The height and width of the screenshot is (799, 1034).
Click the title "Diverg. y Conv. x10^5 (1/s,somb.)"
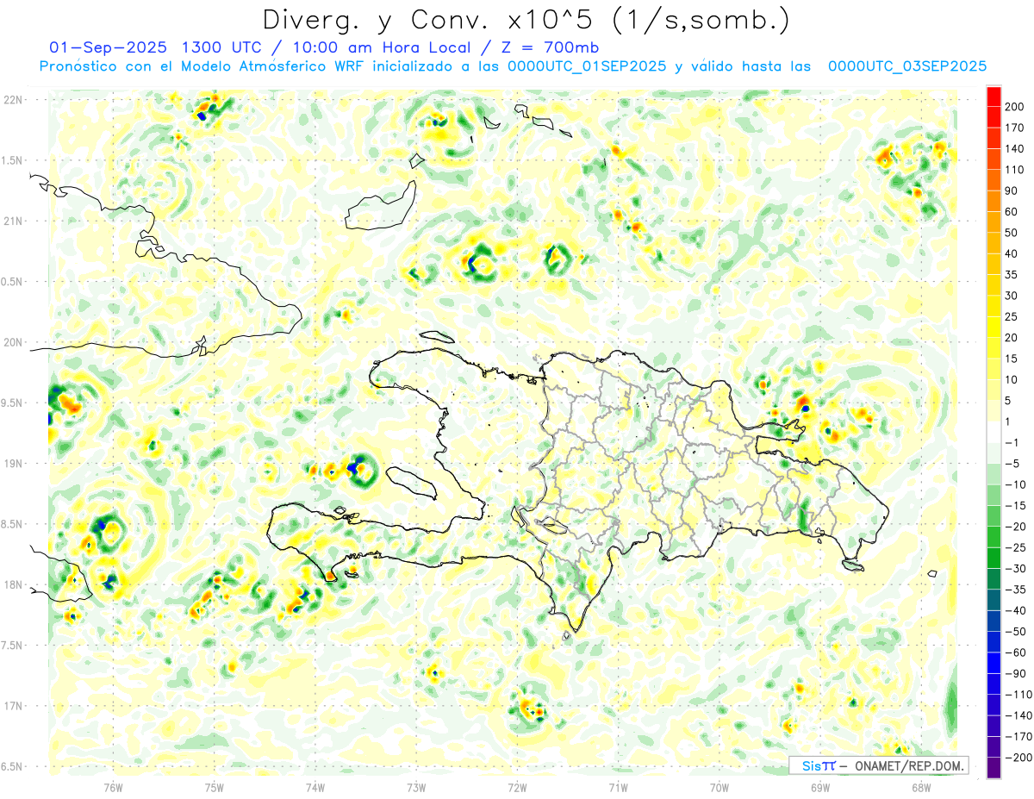[526, 20]
